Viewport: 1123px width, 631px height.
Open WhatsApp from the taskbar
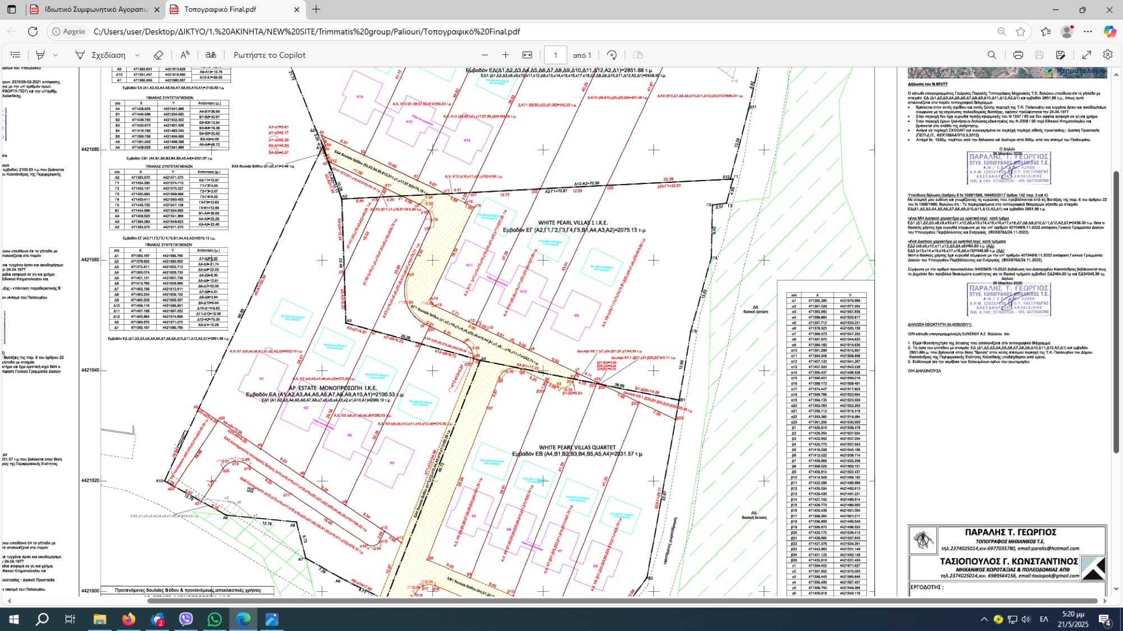(214, 619)
